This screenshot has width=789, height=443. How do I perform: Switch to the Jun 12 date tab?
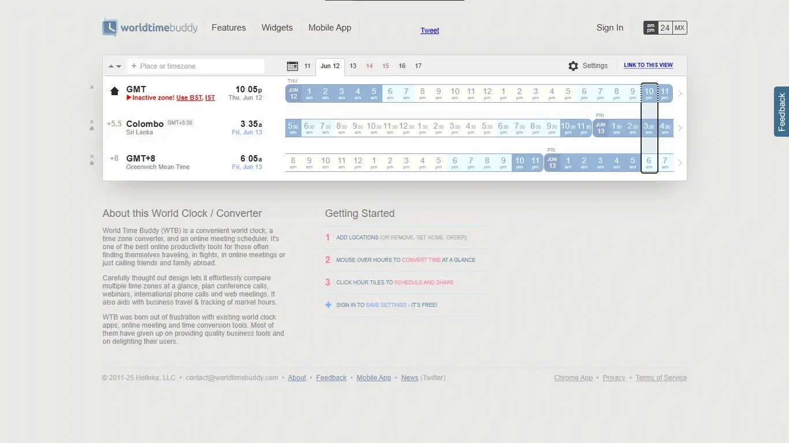330,66
